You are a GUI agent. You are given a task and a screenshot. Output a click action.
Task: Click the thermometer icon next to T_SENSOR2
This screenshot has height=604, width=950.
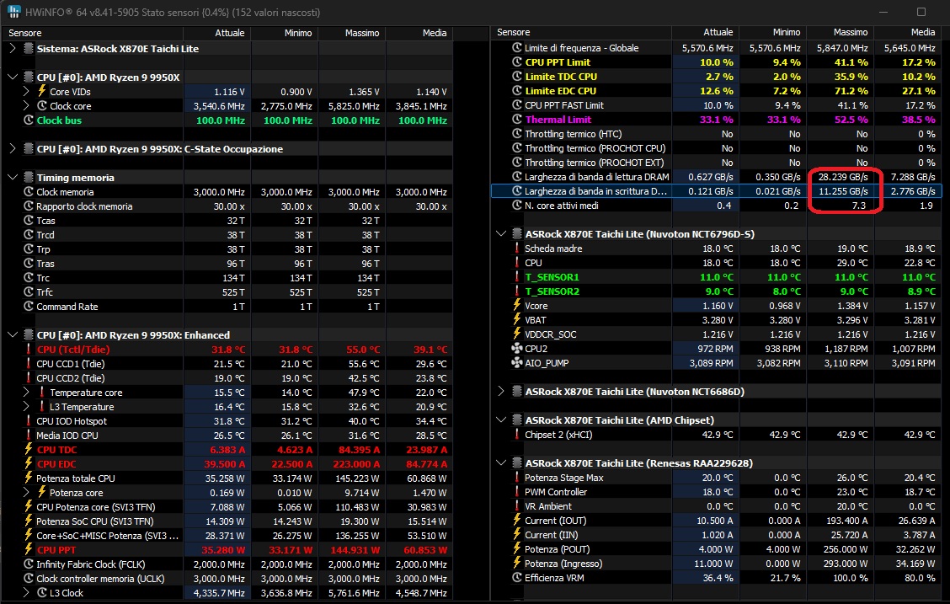pos(517,291)
